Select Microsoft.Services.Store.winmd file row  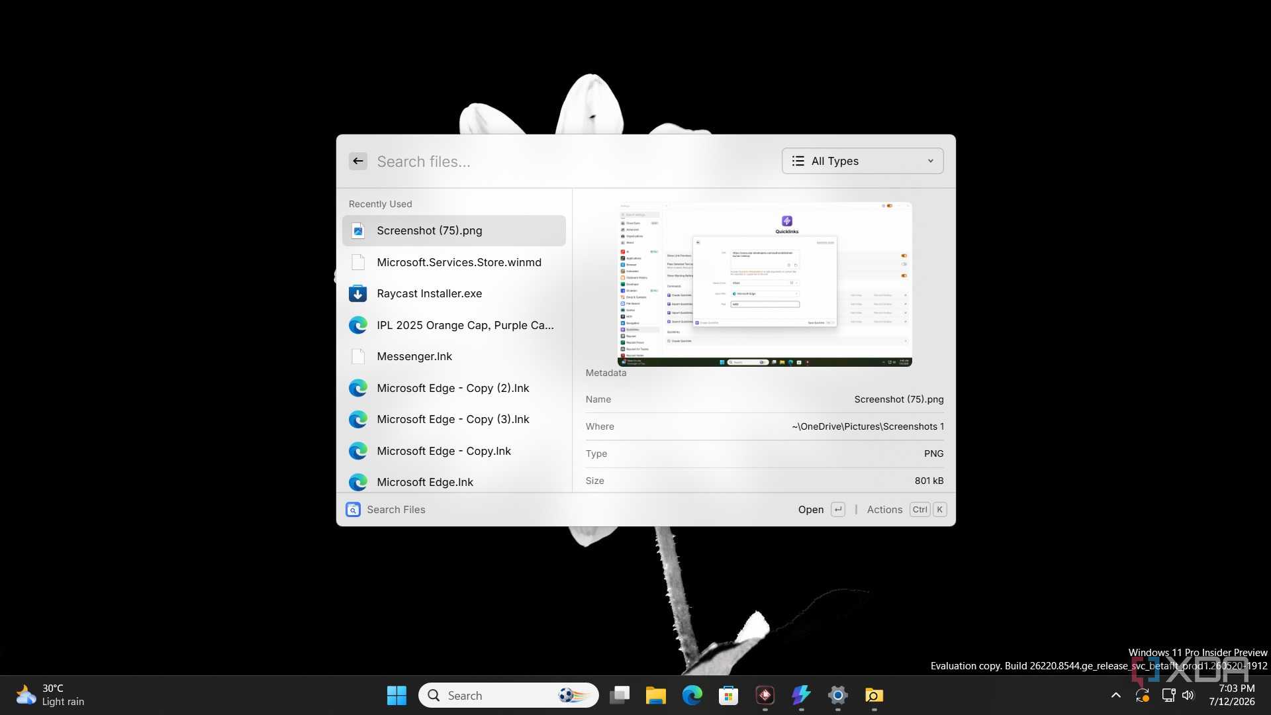tap(454, 262)
